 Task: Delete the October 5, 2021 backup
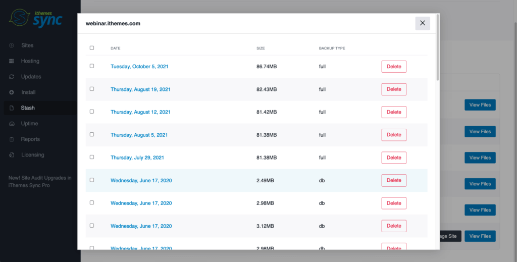(394, 67)
